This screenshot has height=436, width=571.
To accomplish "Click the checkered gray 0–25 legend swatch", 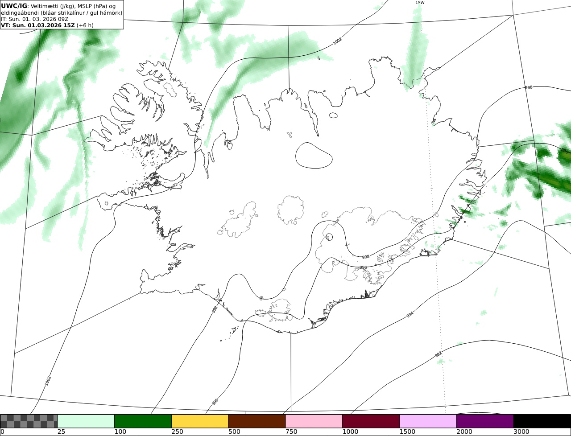I will pos(29,421).
